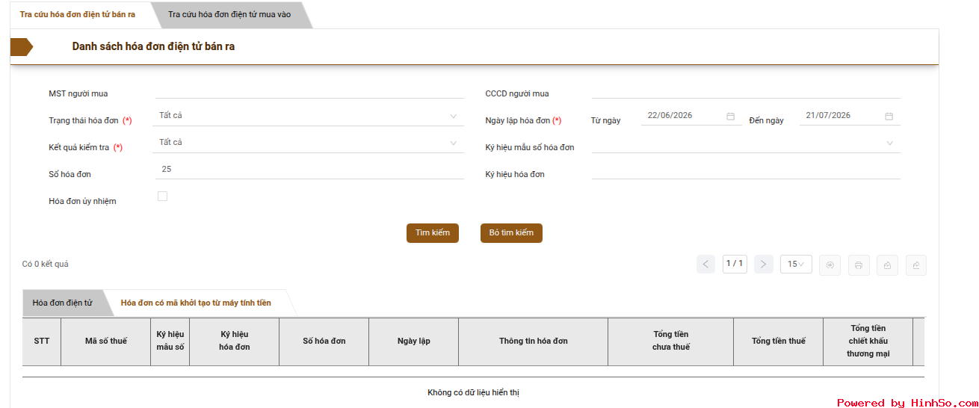979x408 pixels.
Task: Go to previous page arrow
Action: [x=705, y=264]
